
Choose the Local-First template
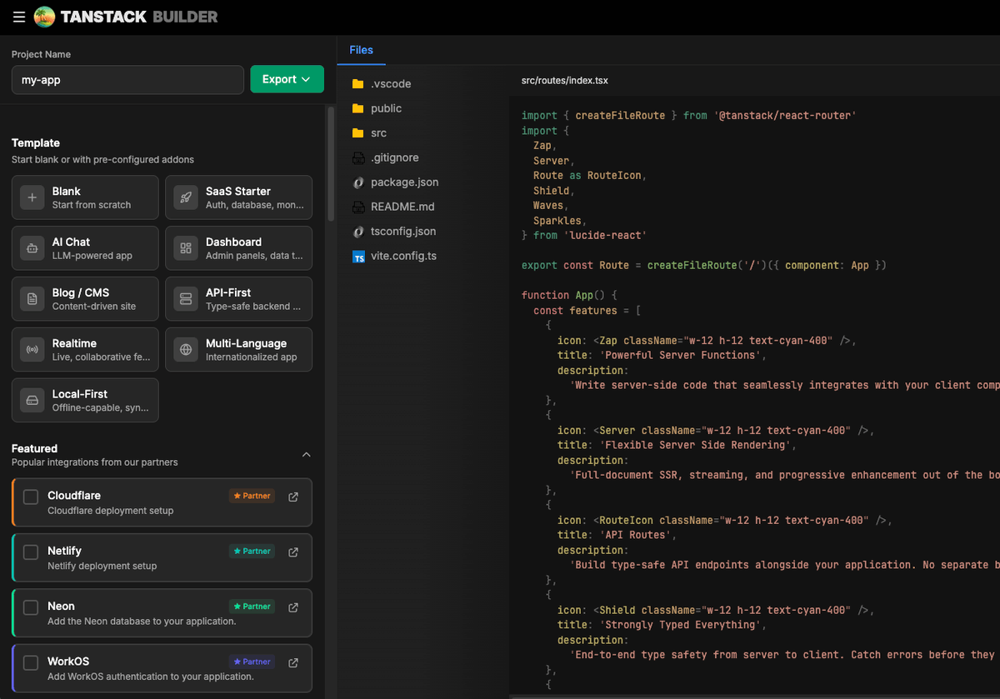point(85,401)
